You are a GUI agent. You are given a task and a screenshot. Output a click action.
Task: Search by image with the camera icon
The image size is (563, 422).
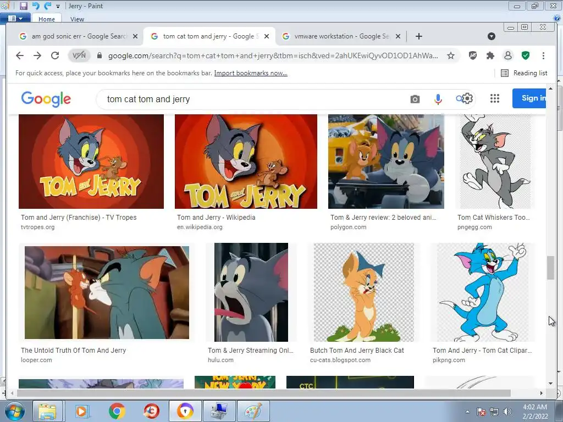[415, 99]
